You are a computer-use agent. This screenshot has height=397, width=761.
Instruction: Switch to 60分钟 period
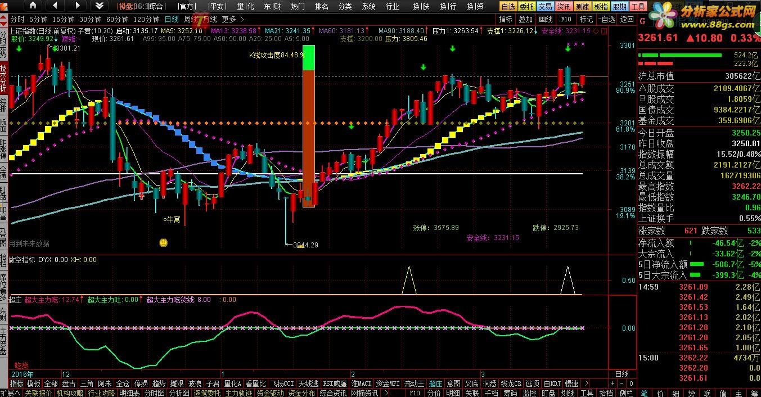(117, 19)
